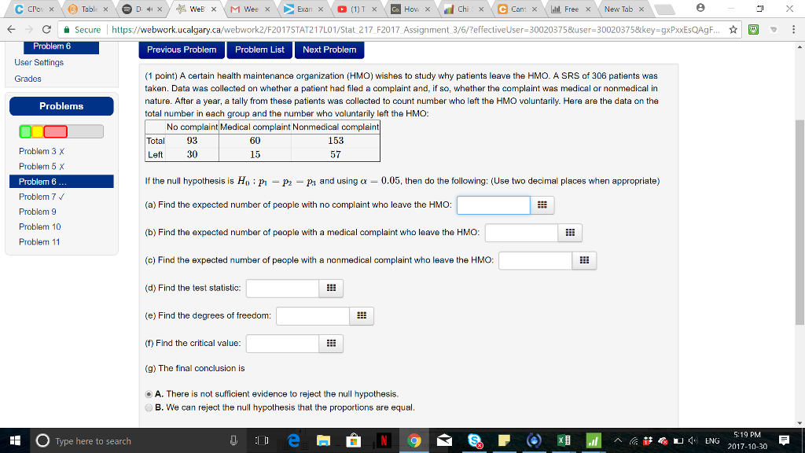Open Excel from the taskbar
Screen dimensions: 805x453
coord(563,440)
